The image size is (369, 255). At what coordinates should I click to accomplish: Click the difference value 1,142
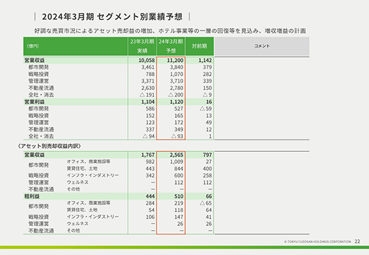click(x=205, y=60)
